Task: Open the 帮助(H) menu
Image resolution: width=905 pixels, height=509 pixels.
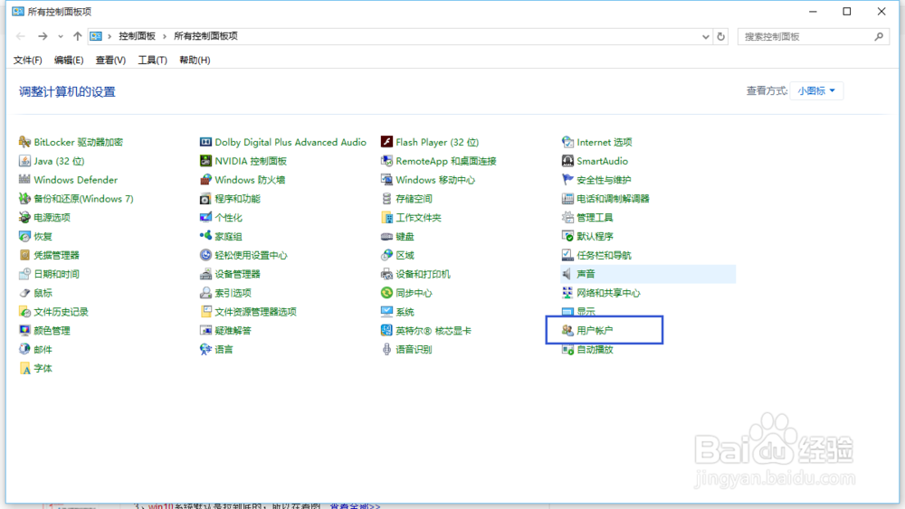Action: (195, 60)
